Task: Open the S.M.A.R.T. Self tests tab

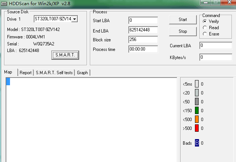Action: tap(54, 73)
